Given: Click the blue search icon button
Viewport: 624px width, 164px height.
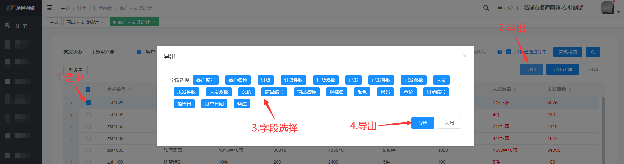Looking at the screenshot, I should (593, 52).
